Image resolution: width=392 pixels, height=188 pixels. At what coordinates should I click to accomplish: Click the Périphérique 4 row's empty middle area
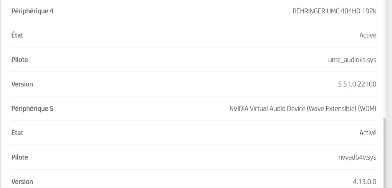coord(173,11)
